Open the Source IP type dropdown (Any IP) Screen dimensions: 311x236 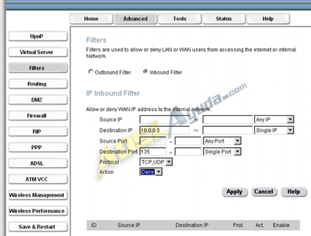point(274,120)
